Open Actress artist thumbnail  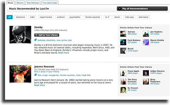123,34
